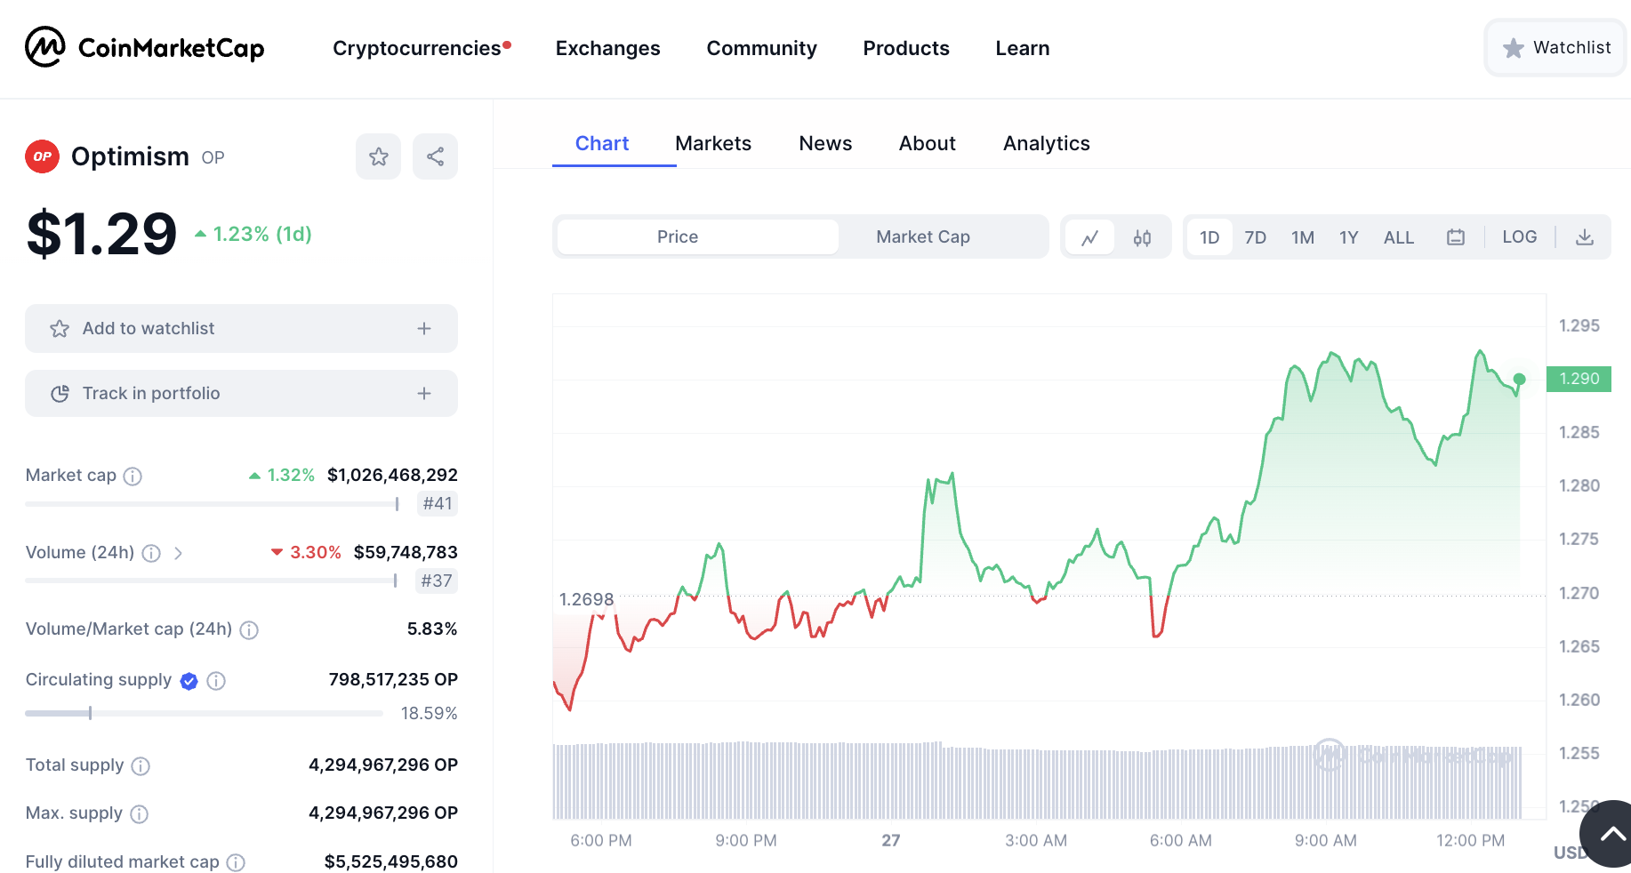Expand Add to watchlist plus
This screenshot has height=873, width=1631.
pos(424,329)
